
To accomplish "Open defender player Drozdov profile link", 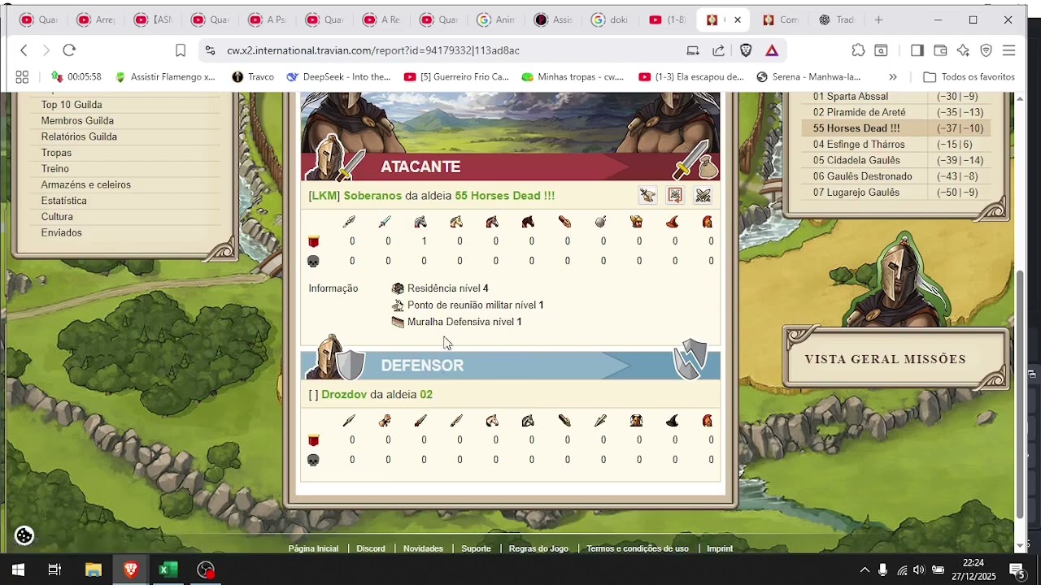I will [x=344, y=394].
